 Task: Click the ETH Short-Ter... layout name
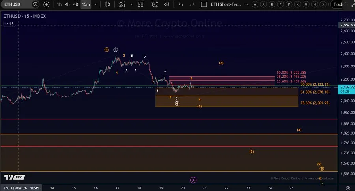(x=226, y=4)
